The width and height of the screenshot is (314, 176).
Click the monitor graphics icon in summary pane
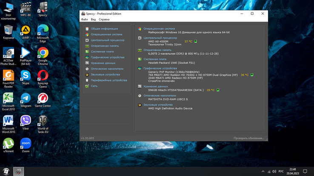[x=140, y=68]
